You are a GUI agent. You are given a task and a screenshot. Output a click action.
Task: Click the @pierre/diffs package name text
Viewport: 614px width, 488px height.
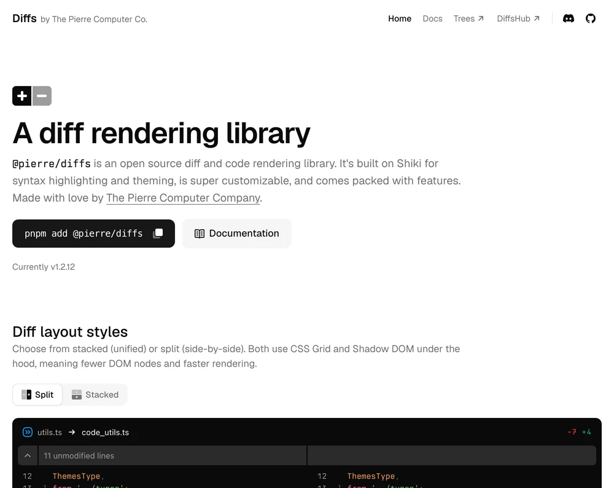[52, 163]
